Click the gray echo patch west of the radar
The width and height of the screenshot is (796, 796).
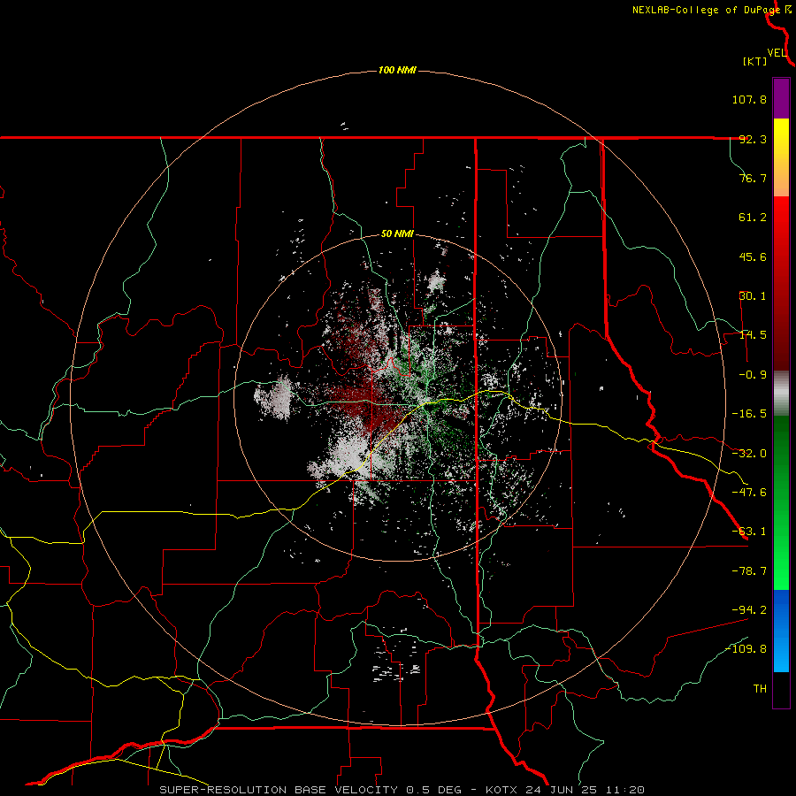point(274,397)
